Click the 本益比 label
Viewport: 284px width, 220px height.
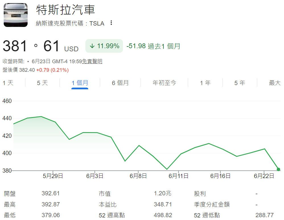(108, 204)
